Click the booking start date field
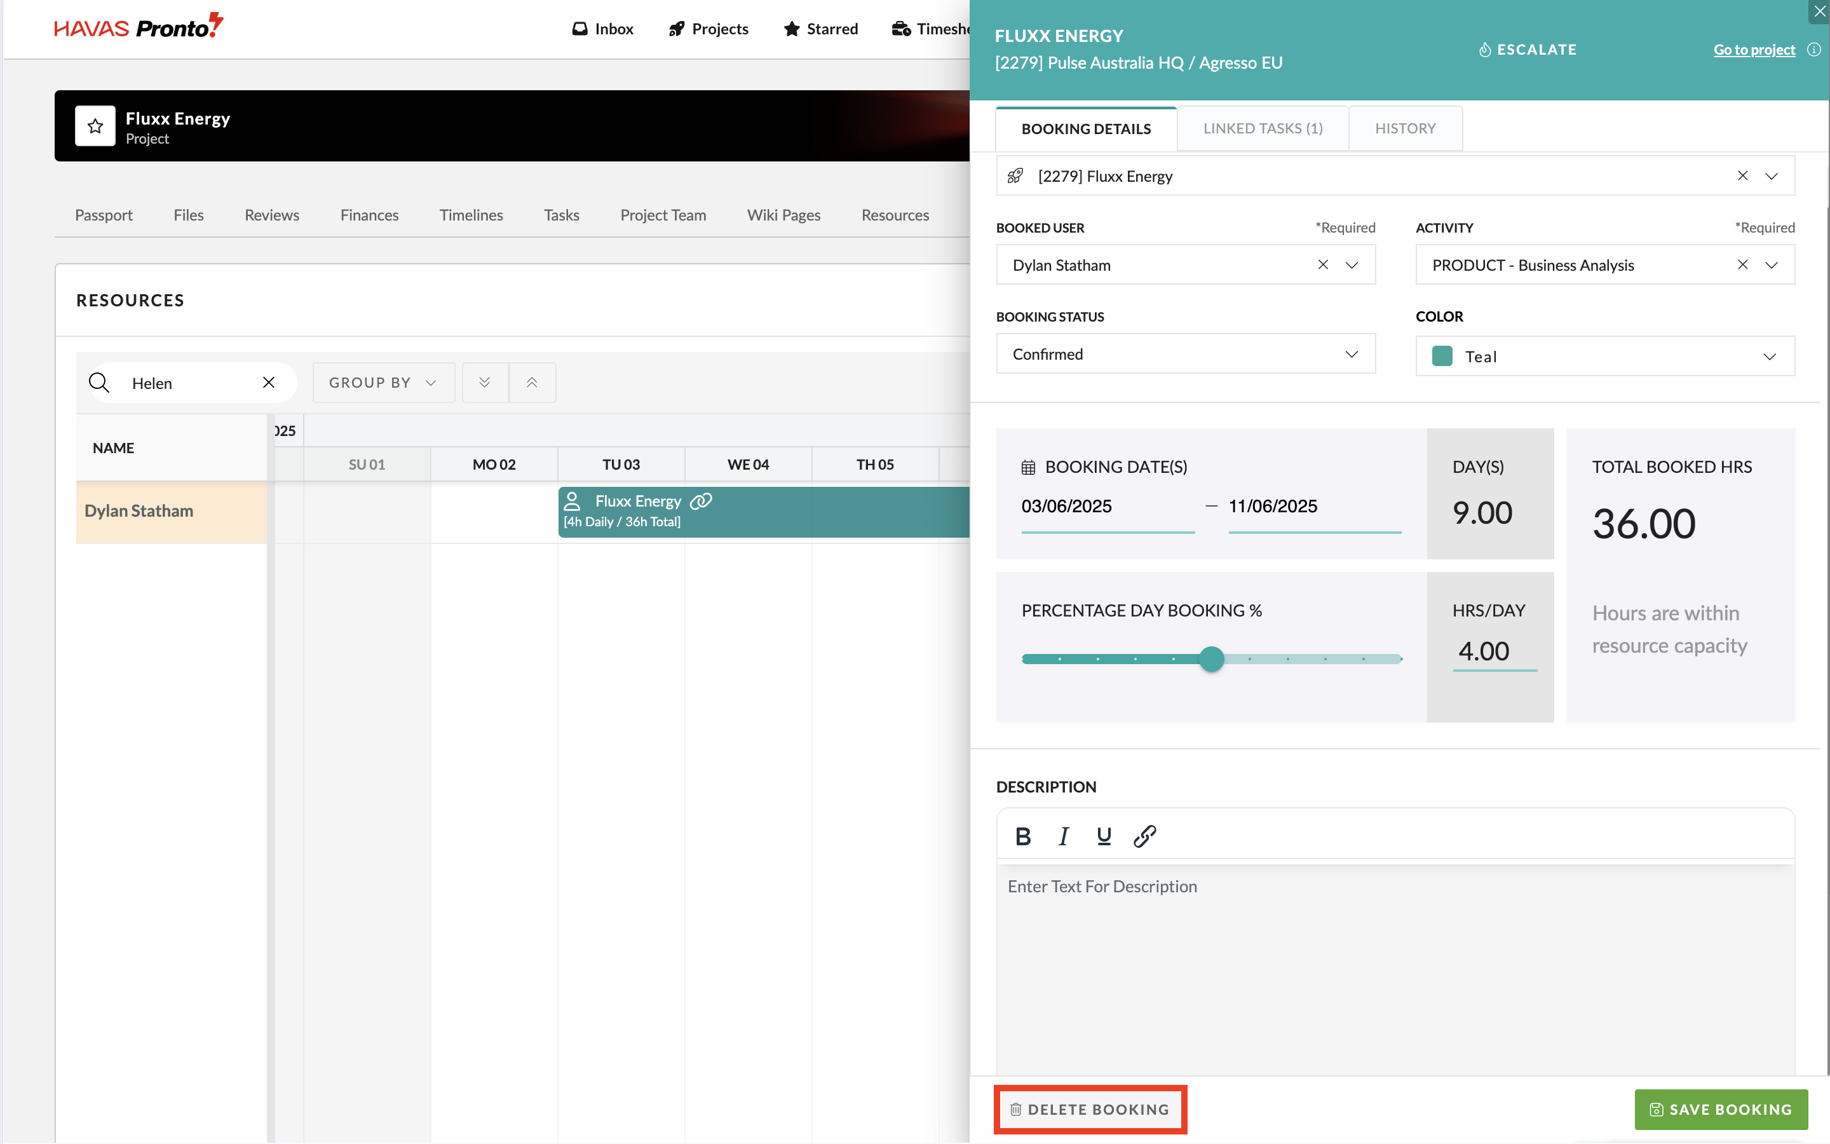 pyautogui.click(x=1107, y=506)
